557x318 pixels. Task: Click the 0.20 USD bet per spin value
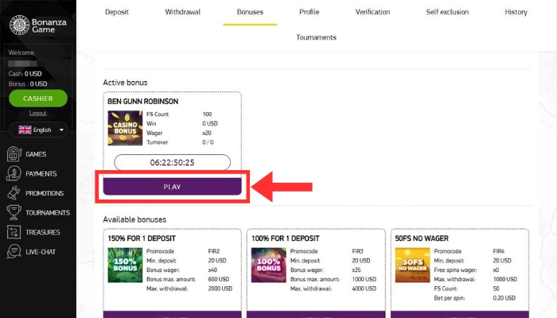point(504,298)
